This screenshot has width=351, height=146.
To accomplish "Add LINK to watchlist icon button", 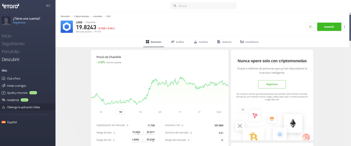I will [x=310, y=27].
